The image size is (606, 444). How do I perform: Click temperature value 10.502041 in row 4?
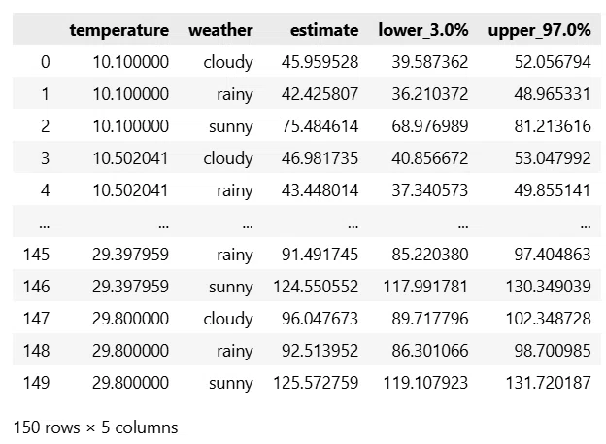(x=131, y=190)
